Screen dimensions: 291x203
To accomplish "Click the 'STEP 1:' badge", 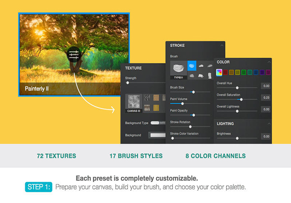I will [38, 187].
